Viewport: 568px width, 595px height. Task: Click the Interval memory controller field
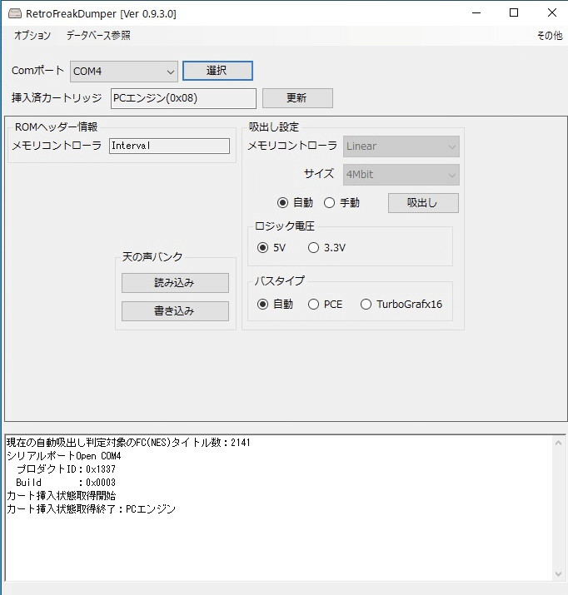click(x=169, y=146)
